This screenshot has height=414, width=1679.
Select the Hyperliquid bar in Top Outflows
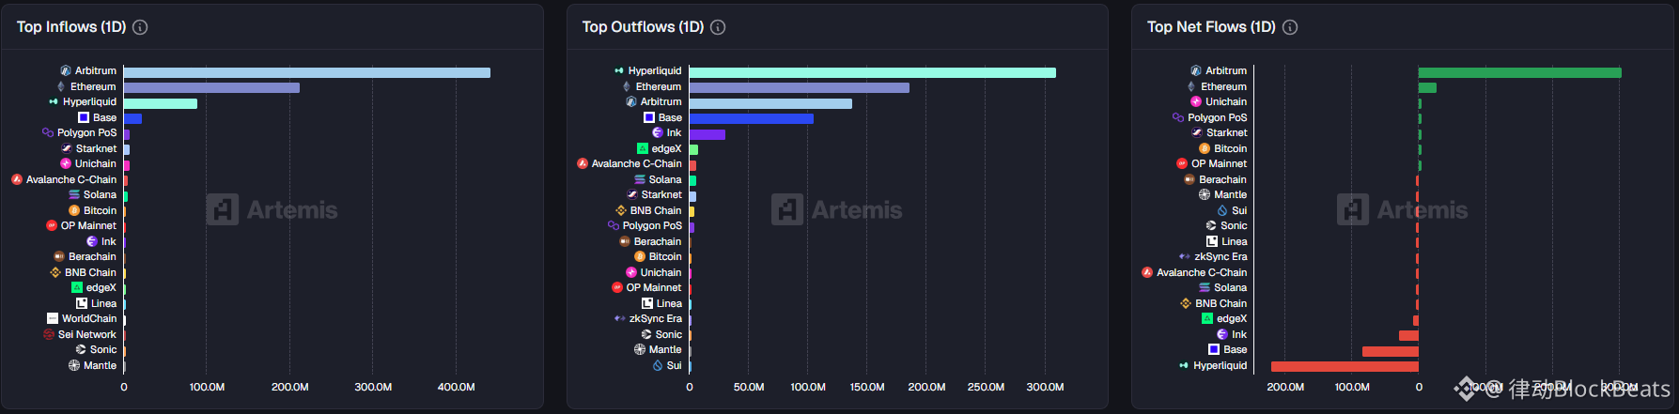[873, 72]
